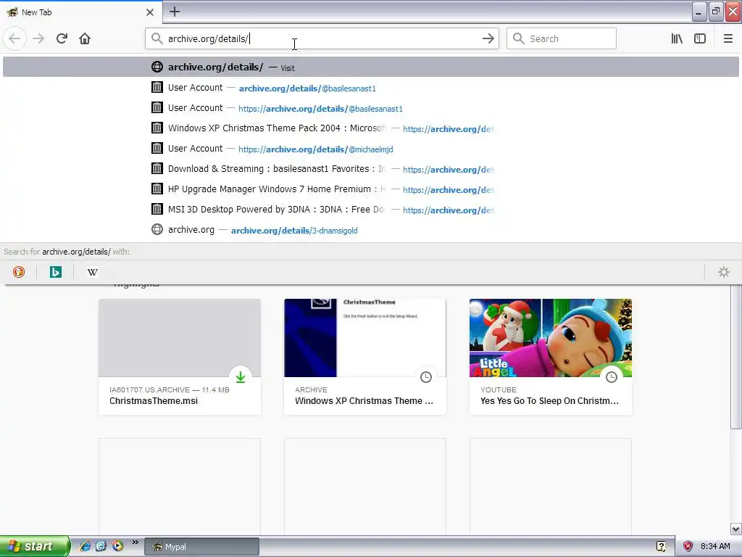Open the ChristmasTheme.msi download card
This screenshot has width=742, height=557.
pos(180,357)
